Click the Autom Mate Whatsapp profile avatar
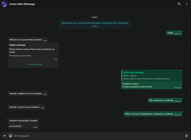This screenshot has width=191, height=140. (x=4, y=4)
